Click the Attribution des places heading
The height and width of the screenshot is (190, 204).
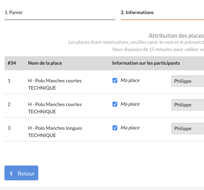(x=176, y=36)
